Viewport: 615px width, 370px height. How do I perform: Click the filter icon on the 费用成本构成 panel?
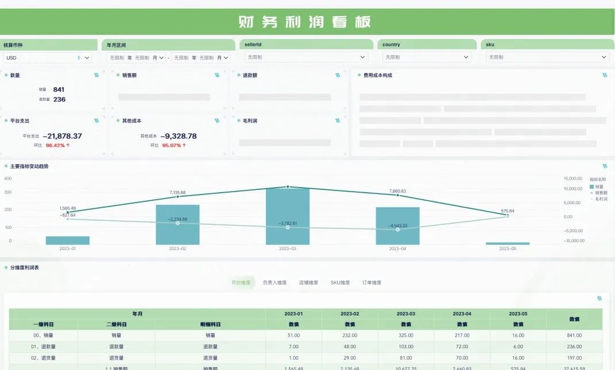[x=605, y=75]
